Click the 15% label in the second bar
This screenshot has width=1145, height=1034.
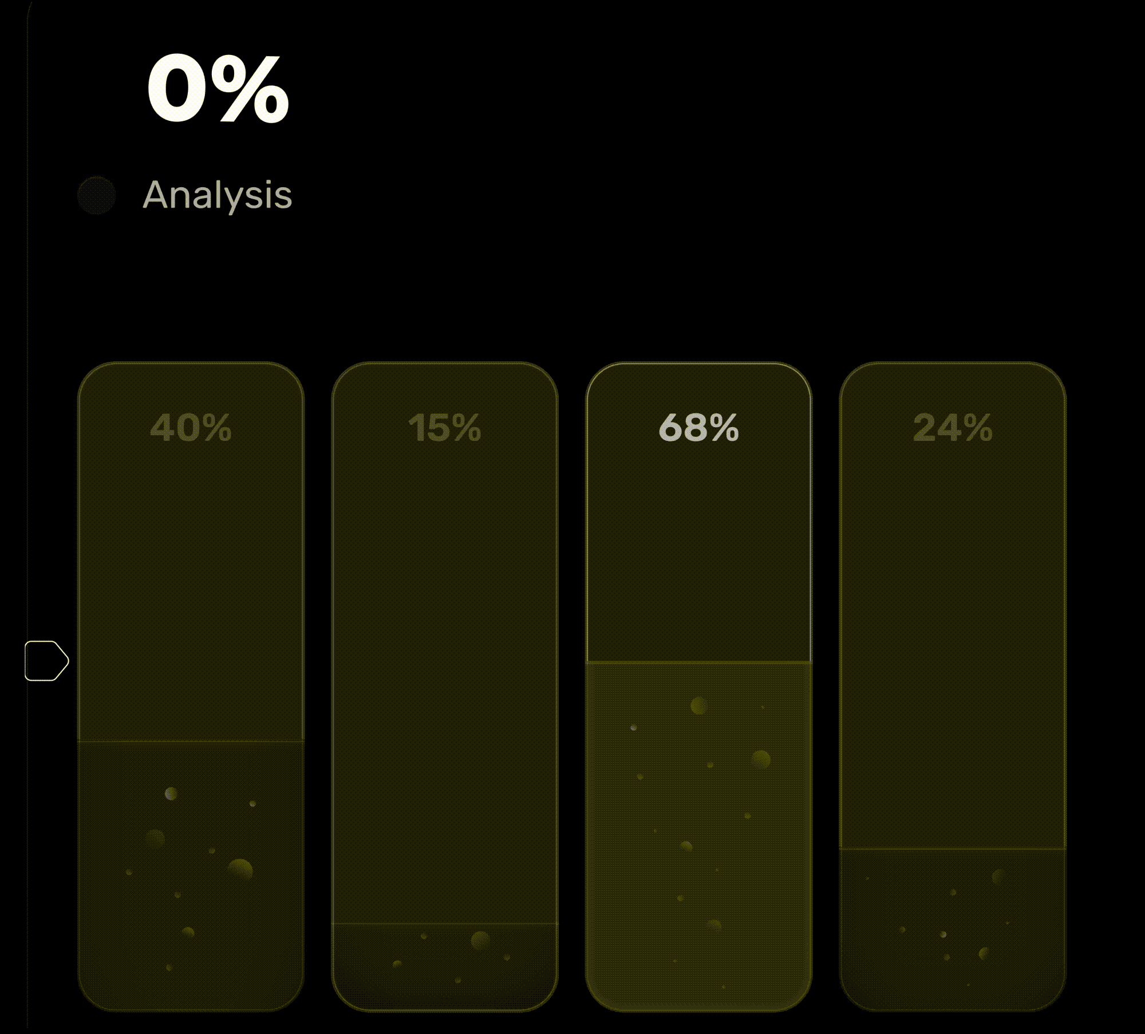[x=444, y=428]
